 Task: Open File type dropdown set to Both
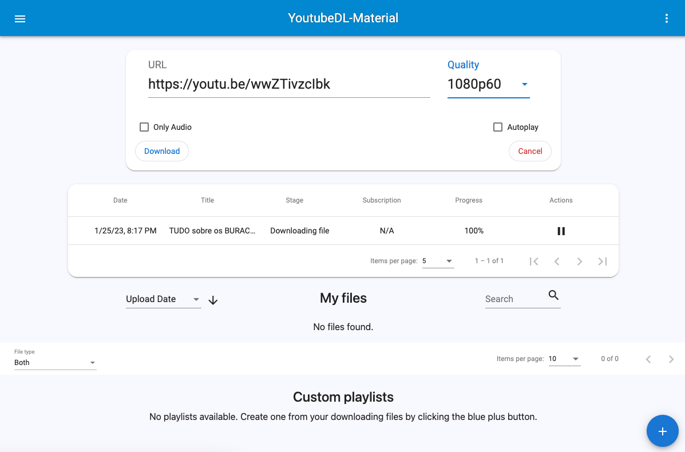pyautogui.click(x=55, y=363)
